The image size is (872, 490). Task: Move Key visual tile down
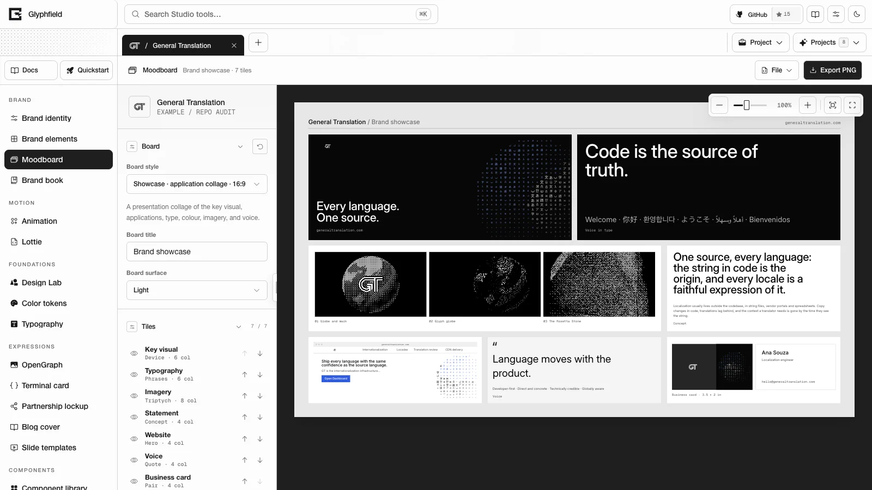coord(260,353)
